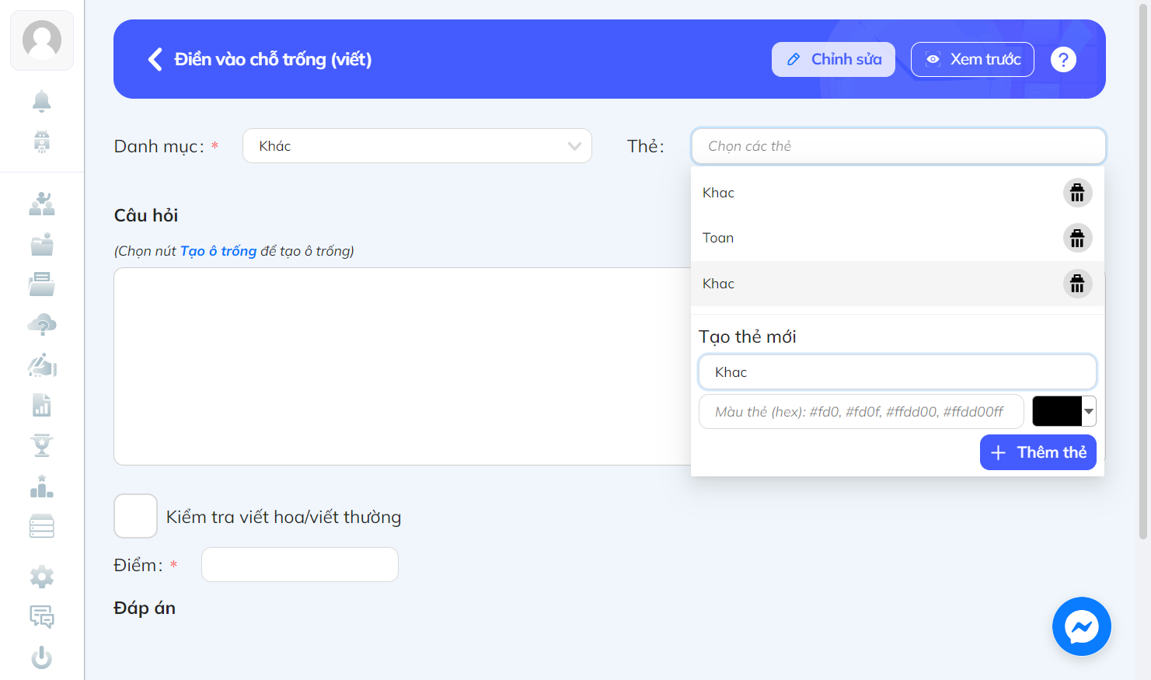Open the hand writing pen icon
Screen dimensions: 1151x680
[x=42, y=365]
